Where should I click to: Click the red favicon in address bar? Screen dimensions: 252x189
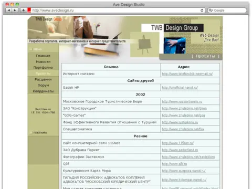[x=29, y=10]
